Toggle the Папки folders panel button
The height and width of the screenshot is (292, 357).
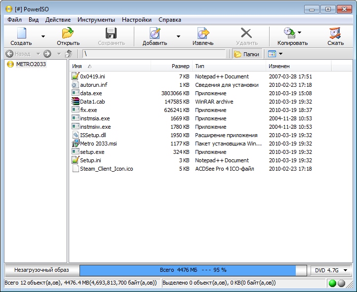[247, 54]
